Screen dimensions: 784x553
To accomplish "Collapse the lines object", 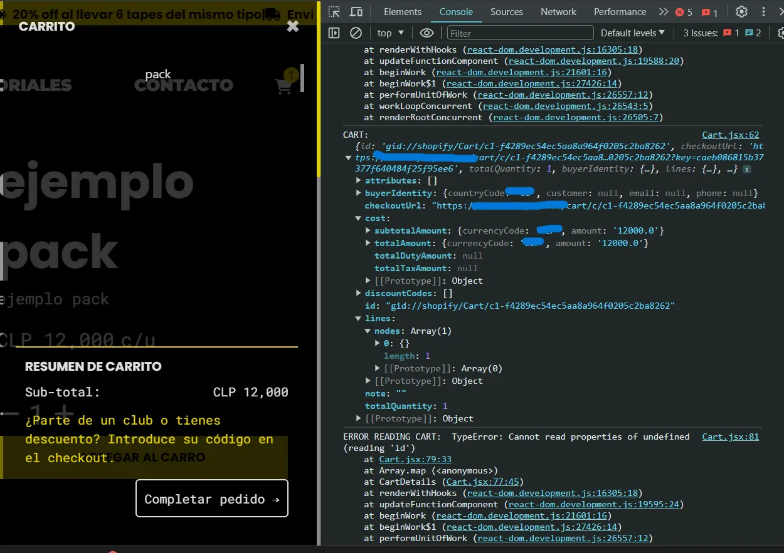I will click(359, 319).
